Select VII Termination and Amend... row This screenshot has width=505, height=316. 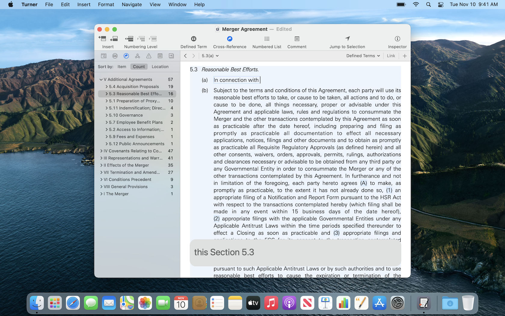(x=137, y=172)
